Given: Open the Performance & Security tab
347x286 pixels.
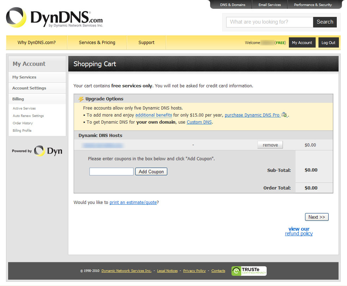Looking at the screenshot, I should [x=313, y=5].
